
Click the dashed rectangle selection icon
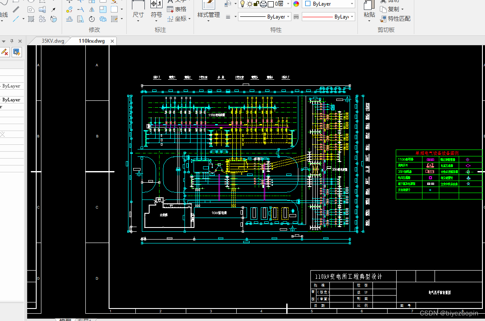(114, 9)
